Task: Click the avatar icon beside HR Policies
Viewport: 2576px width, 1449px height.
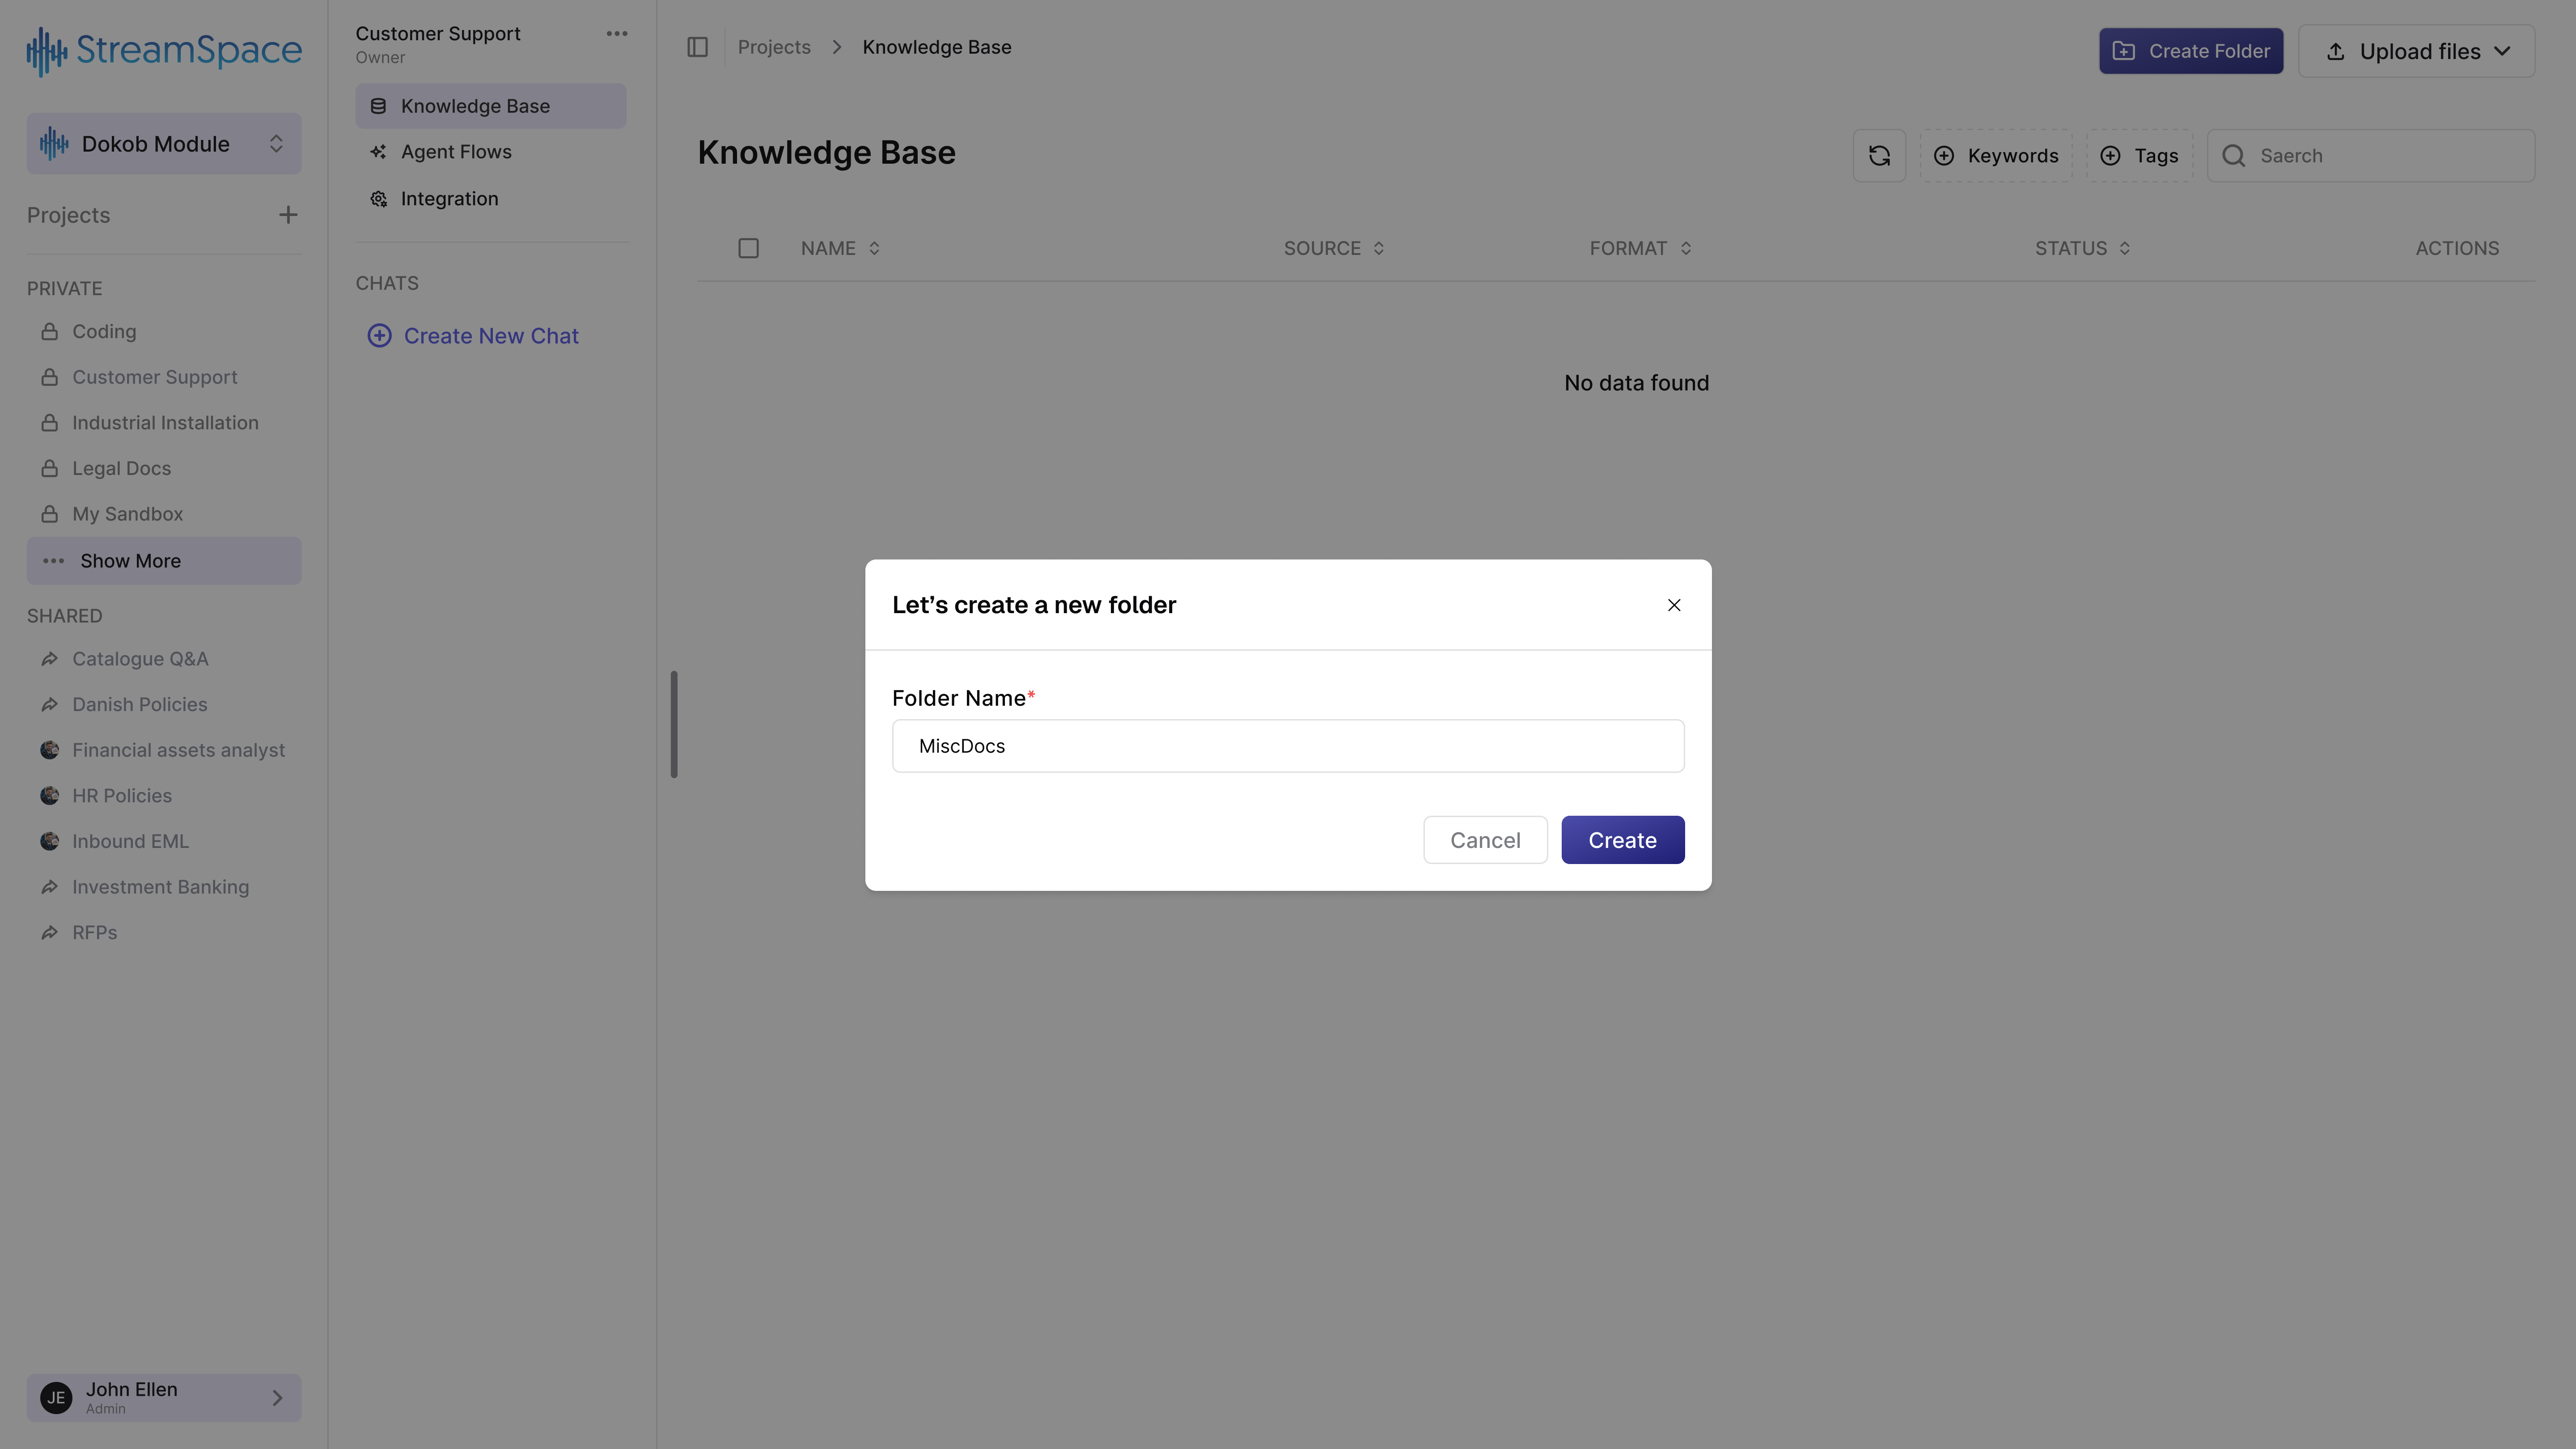Action: point(49,796)
